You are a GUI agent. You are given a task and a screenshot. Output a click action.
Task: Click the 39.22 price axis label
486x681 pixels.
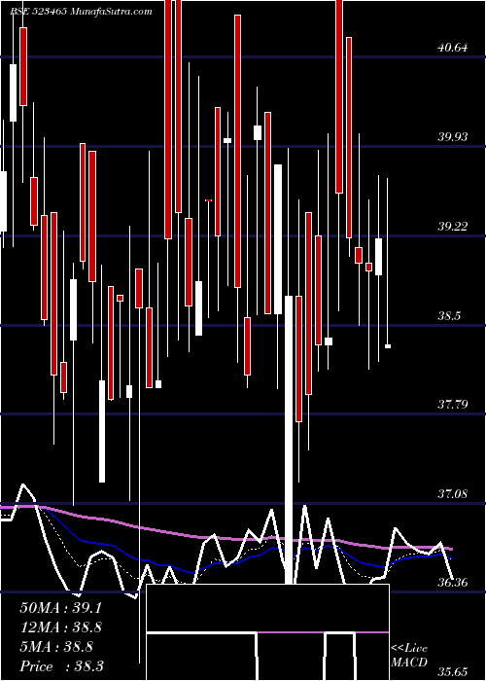click(x=453, y=226)
